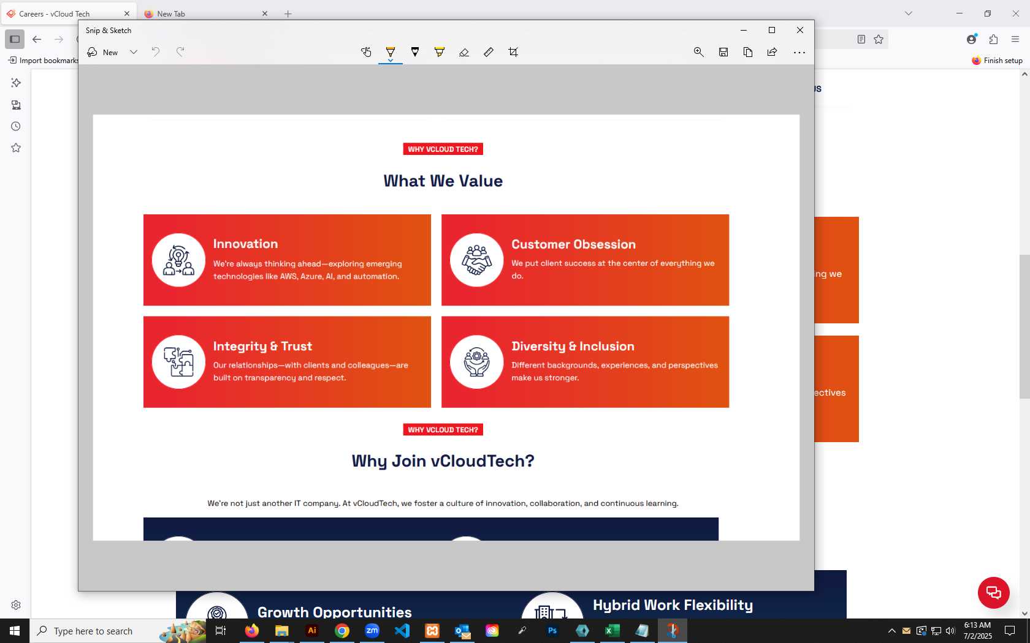Open Task View on the taskbar
The height and width of the screenshot is (643, 1030).
point(221,631)
